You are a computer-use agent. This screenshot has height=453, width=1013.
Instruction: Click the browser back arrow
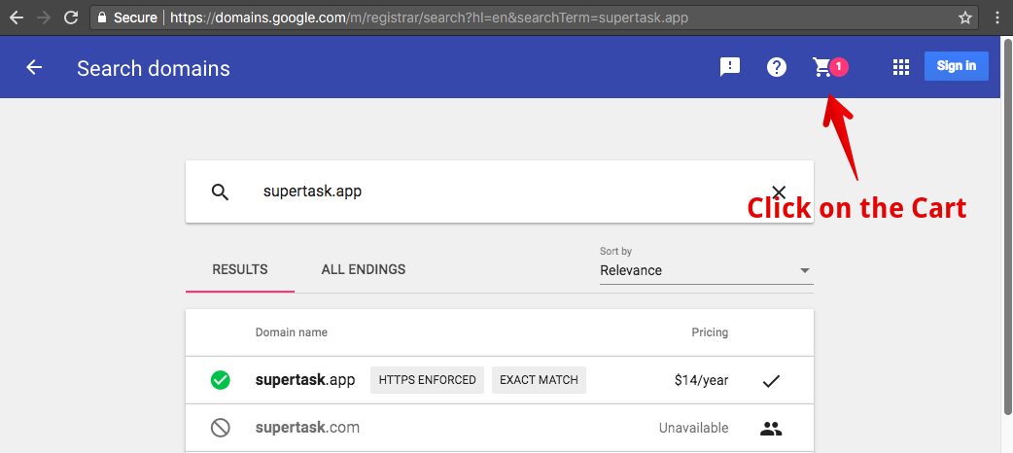16,17
